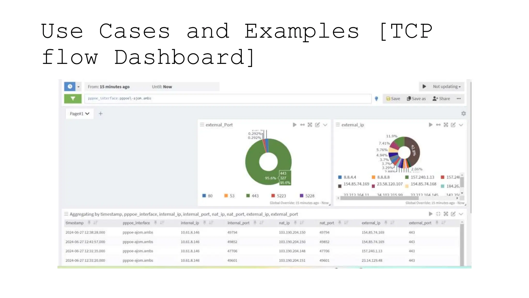Viewport: 529px width, 298px height.
Task: Add a new page with plus icon
Action: 101,114
